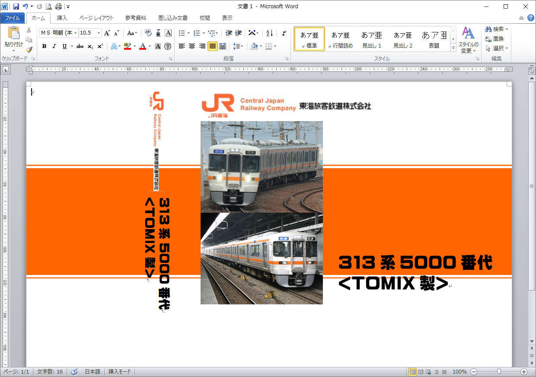Screen dimensions: 536x377
Task: Grow font size with the large A icon
Action: tap(107, 33)
